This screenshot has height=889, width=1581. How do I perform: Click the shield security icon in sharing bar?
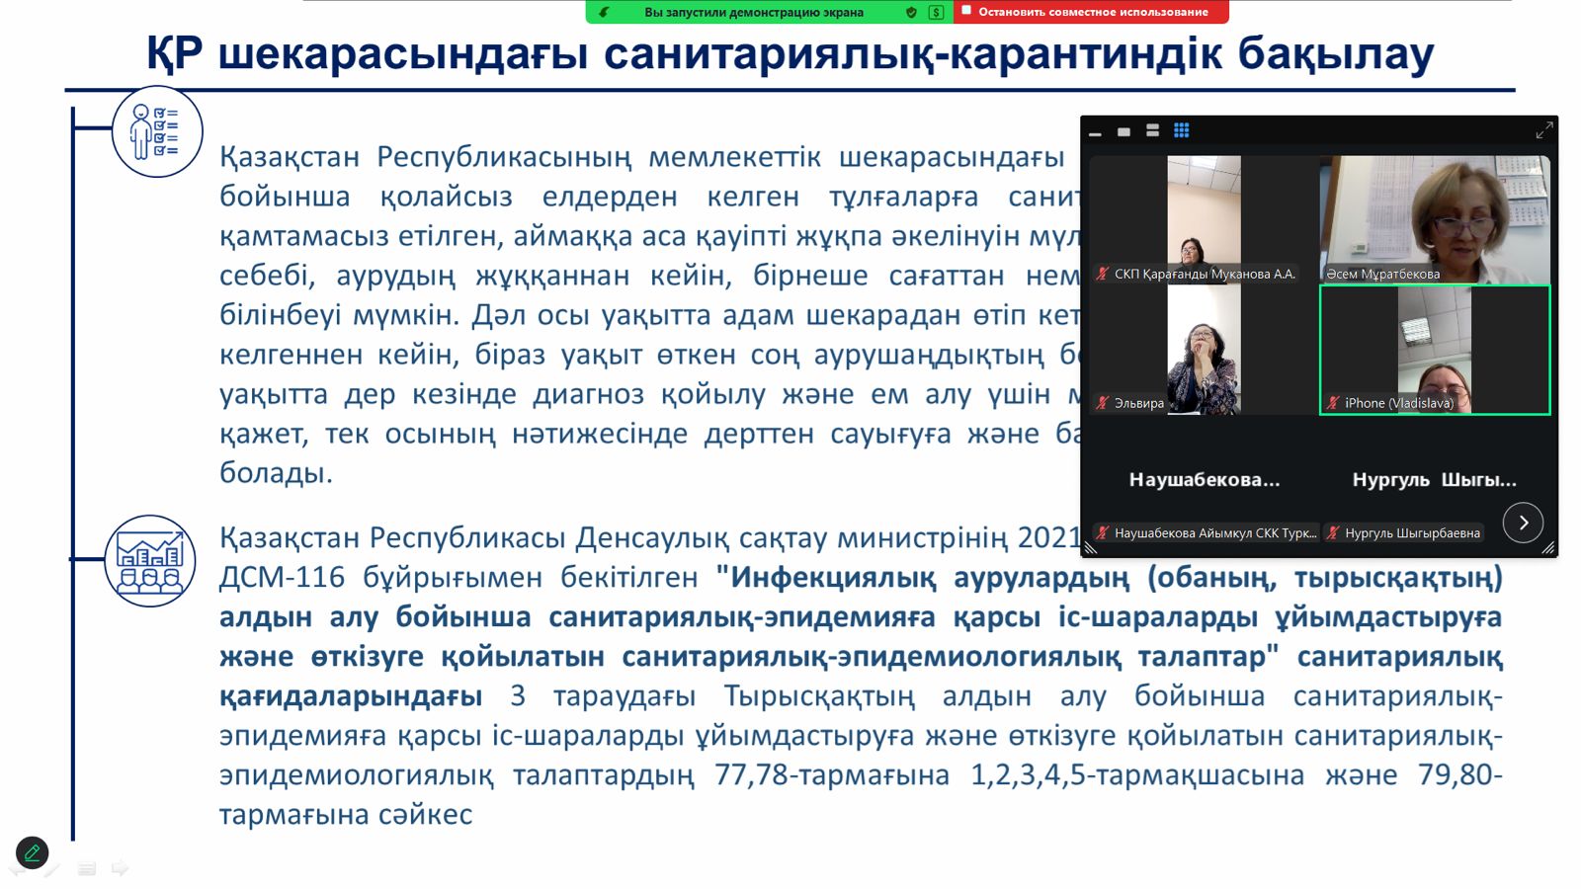(x=911, y=12)
